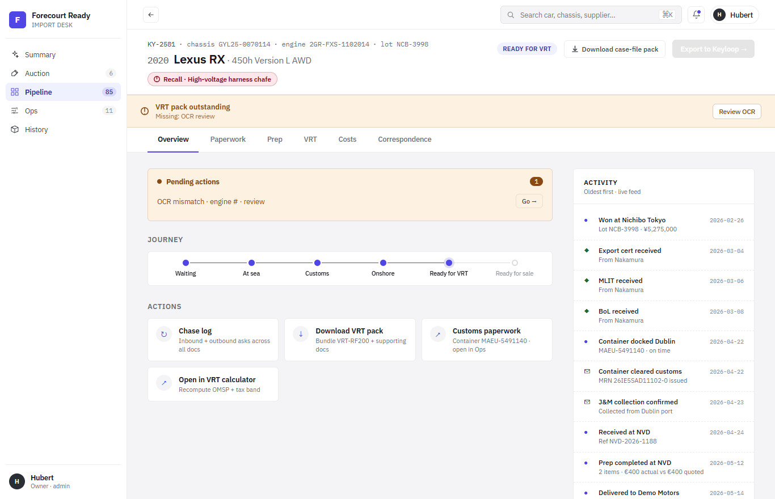
Task: Click Won at Nichibo Tokyo activity entry
Action: point(664,225)
